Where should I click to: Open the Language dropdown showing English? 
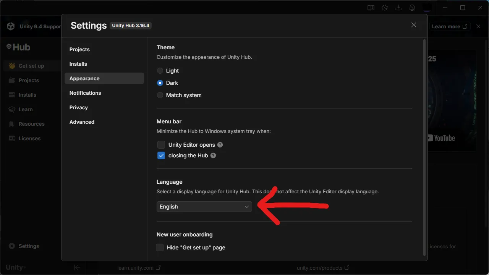(x=204, y=207)
